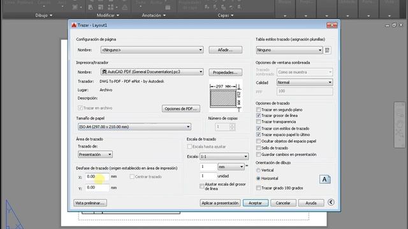
Task: Click the Cancelar button
Action: pos(283,203)
